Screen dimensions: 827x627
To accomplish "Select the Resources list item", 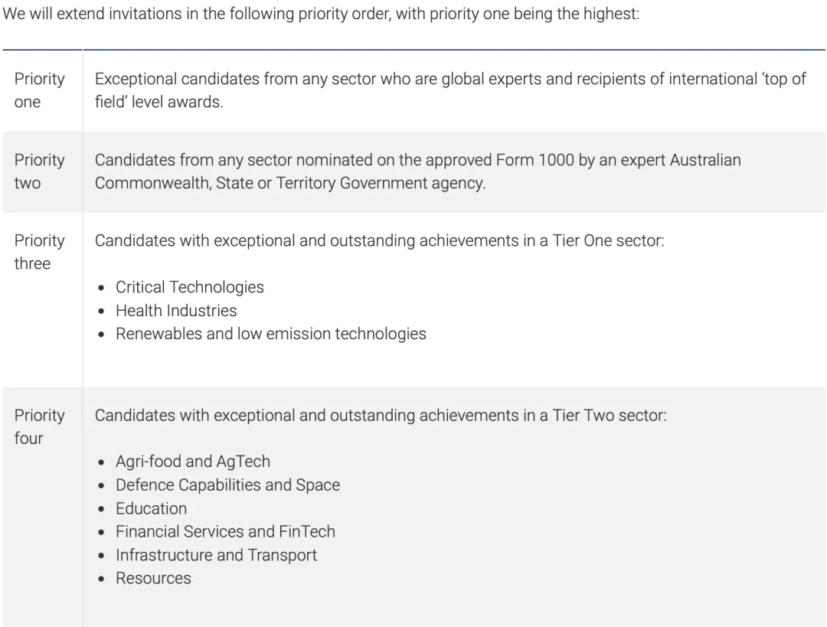I will point(153,579).
